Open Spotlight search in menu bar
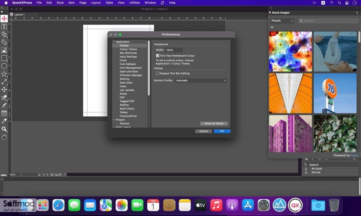This screenshot has width=361, height=216. pos(339,3)
